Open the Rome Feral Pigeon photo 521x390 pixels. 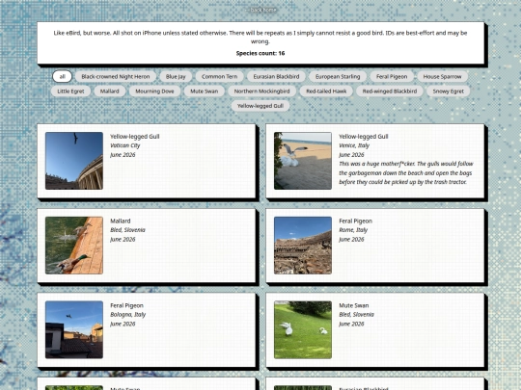click(x=303, y=246)
